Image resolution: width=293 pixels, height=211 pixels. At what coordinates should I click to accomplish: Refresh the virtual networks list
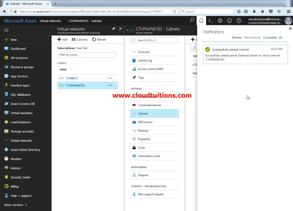(99, 40)
